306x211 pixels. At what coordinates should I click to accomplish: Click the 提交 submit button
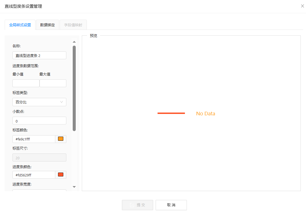click(137, 205)
